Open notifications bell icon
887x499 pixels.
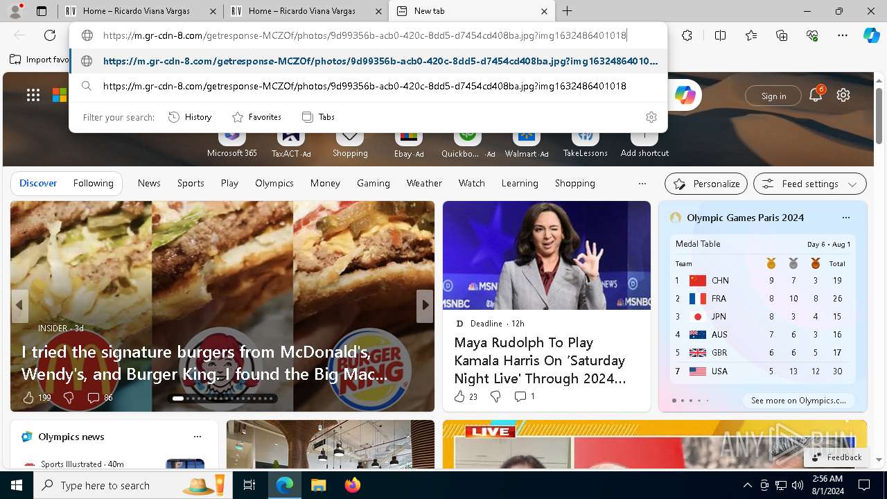(x=816, y=95)
